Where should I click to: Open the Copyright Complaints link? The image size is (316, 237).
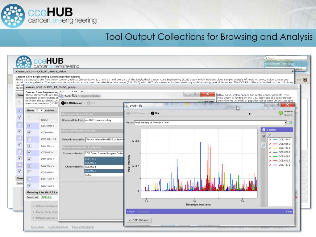83,227
